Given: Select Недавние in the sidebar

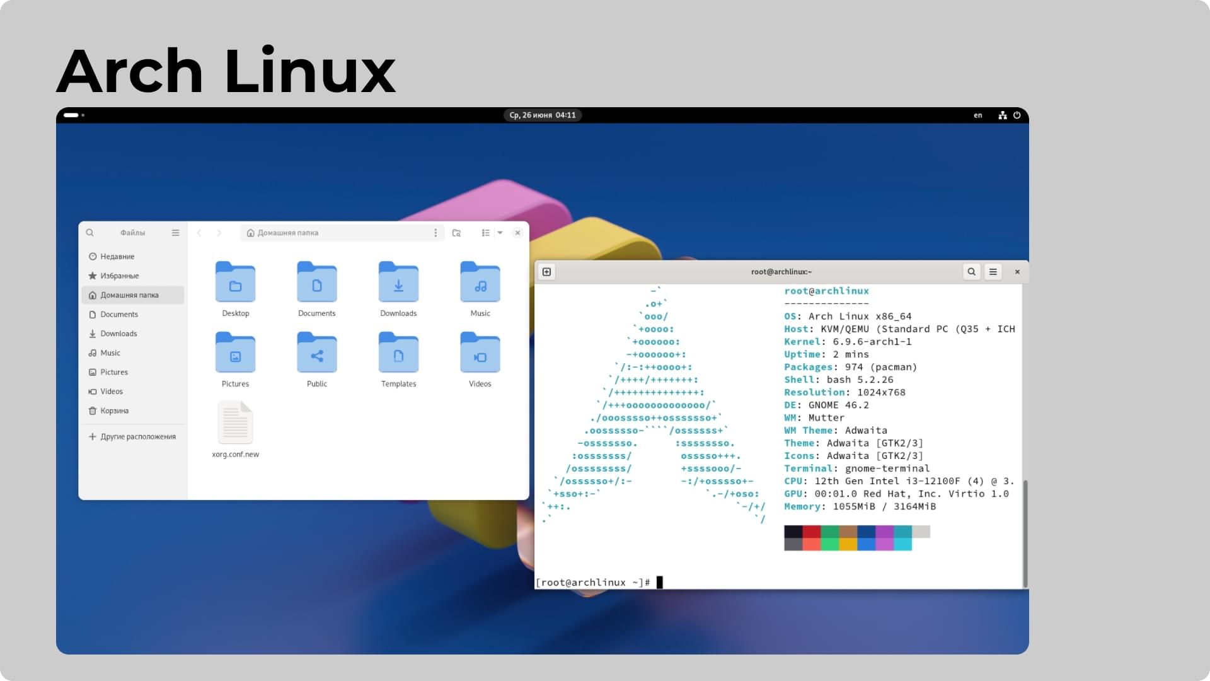Looking at the screenshot, I should (x=132, y=257).
